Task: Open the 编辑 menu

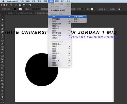Action: tap(28, 1)
